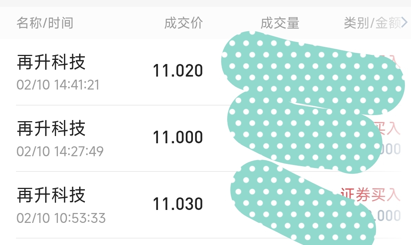
Task: Tap the 类别/金额 column header
Action: click(372, 23)
